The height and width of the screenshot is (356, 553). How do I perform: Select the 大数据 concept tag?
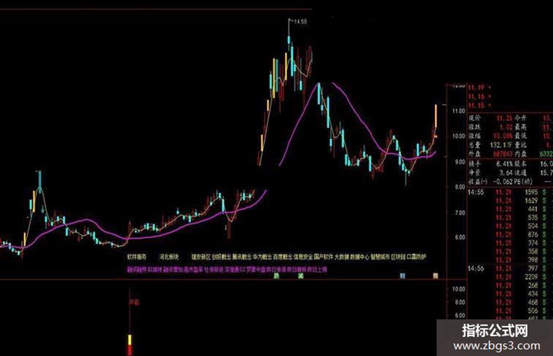(342, 257)
